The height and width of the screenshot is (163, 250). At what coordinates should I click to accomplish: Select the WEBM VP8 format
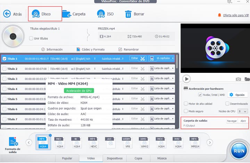(127, 143)
